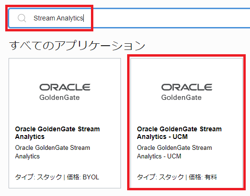This screenshot has height=196, width=250.
Task: Click the すべてのアプリケーション heading
Action: (x=77, y=45)
